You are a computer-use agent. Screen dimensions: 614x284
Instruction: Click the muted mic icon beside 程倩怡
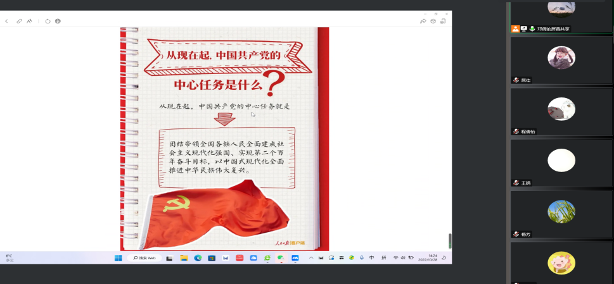point(516,132)
